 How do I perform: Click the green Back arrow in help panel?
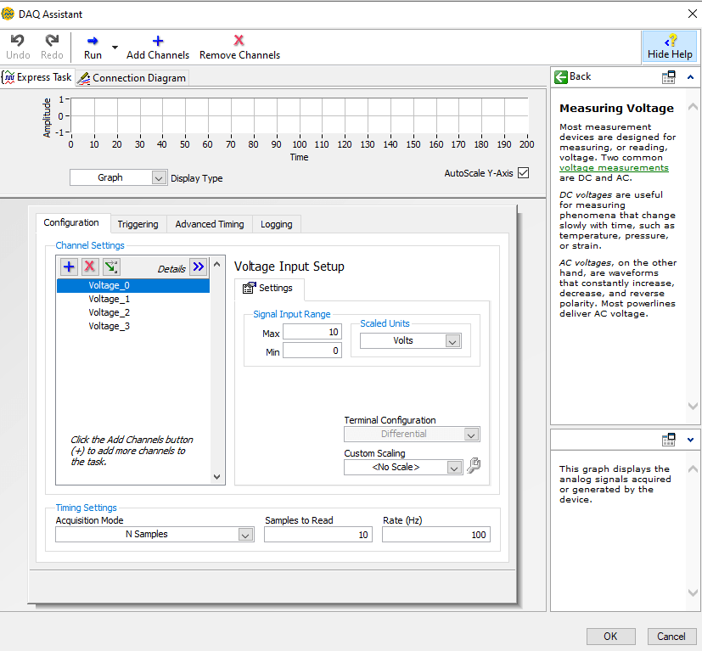(x=560, y=76)
